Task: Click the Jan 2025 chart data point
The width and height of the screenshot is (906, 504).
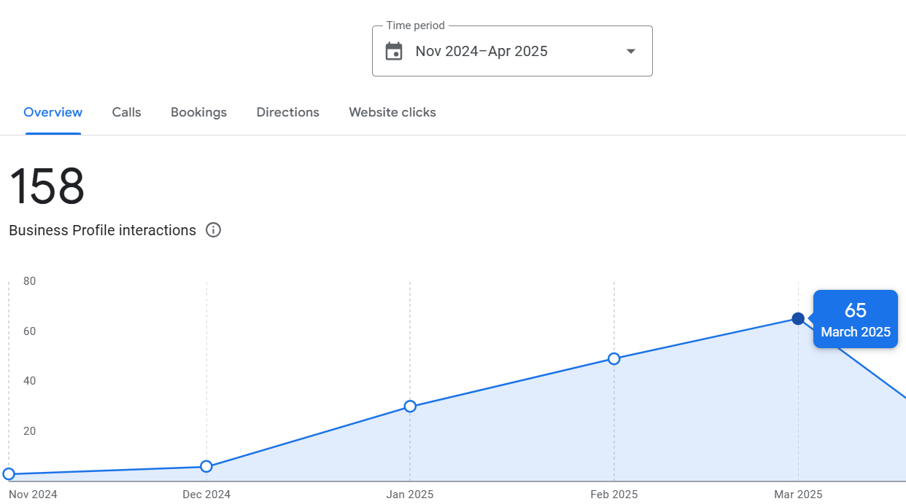Action: click(x=410, y=406)
